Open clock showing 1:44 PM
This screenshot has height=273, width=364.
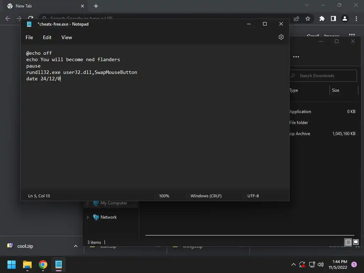tap(338, 264)
